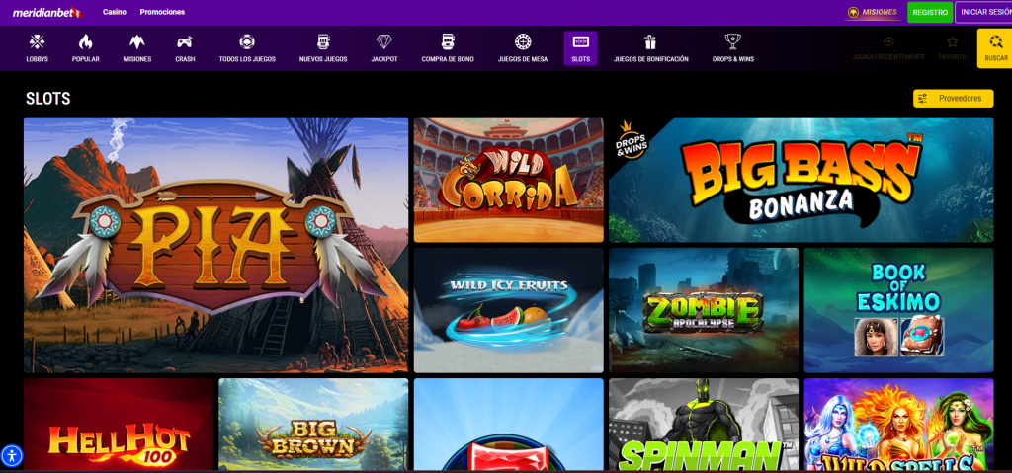The image size is (1012, 473).
Task: Open the Misiones link in header
Action: tap(872, 12)
